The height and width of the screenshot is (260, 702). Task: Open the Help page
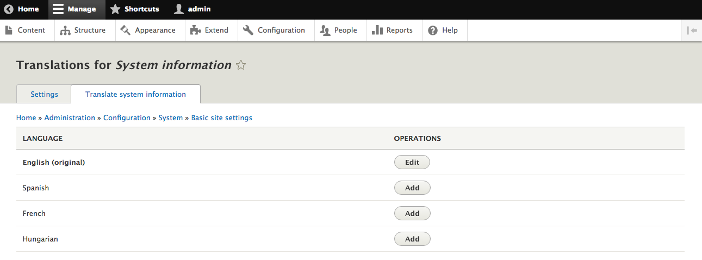[x=443, y=30]
